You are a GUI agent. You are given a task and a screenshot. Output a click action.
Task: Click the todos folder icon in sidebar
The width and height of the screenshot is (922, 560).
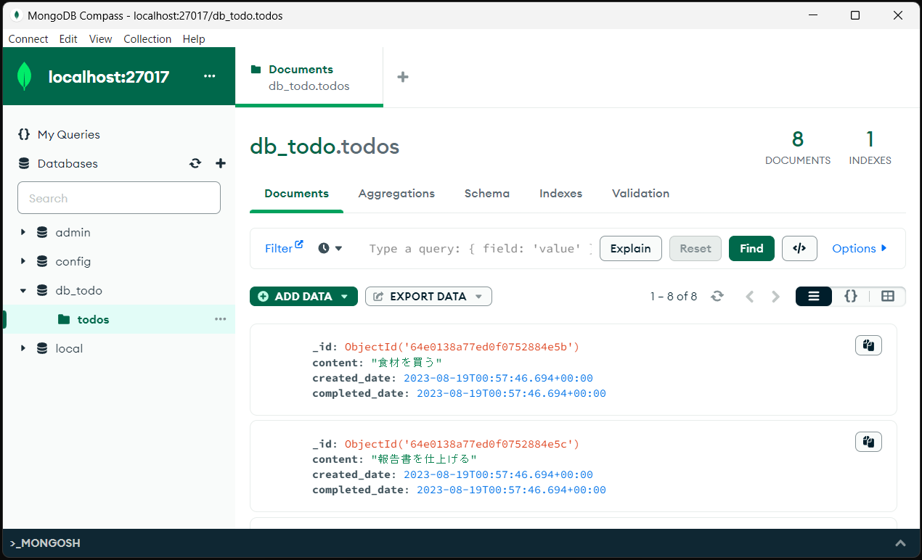64,319
